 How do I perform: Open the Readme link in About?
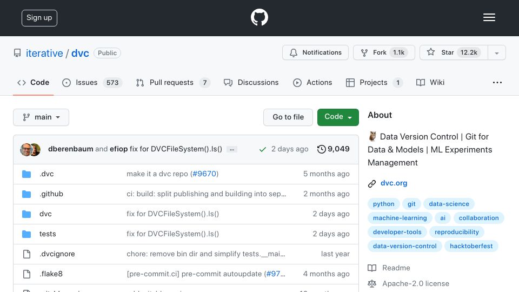point(396,268)
